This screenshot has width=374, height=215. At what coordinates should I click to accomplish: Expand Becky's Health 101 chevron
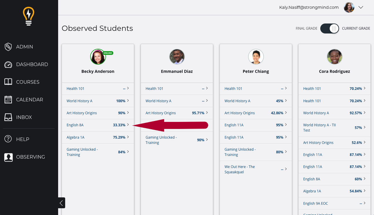click(x=128, y=88)
